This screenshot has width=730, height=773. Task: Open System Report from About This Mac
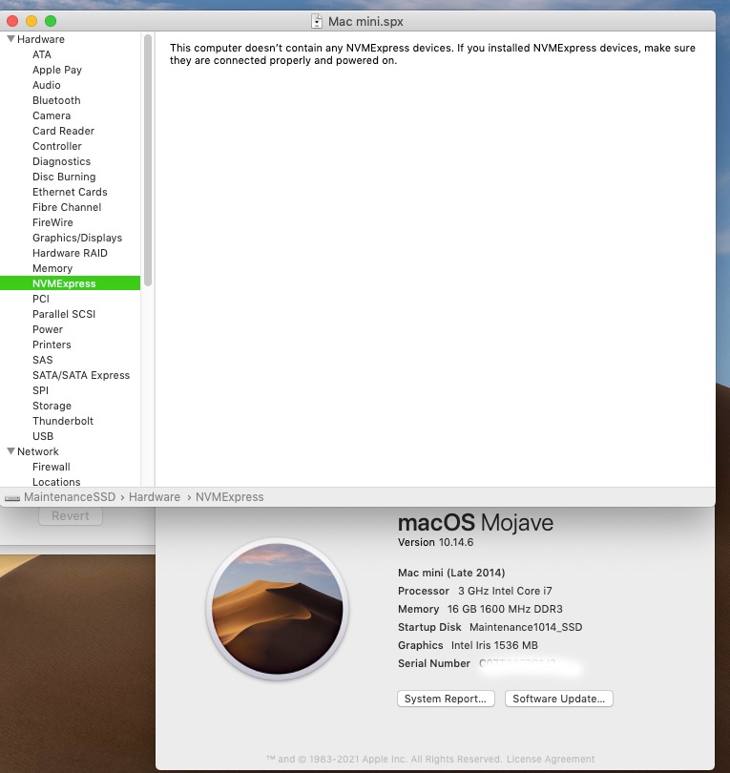(x=446, y=699)
